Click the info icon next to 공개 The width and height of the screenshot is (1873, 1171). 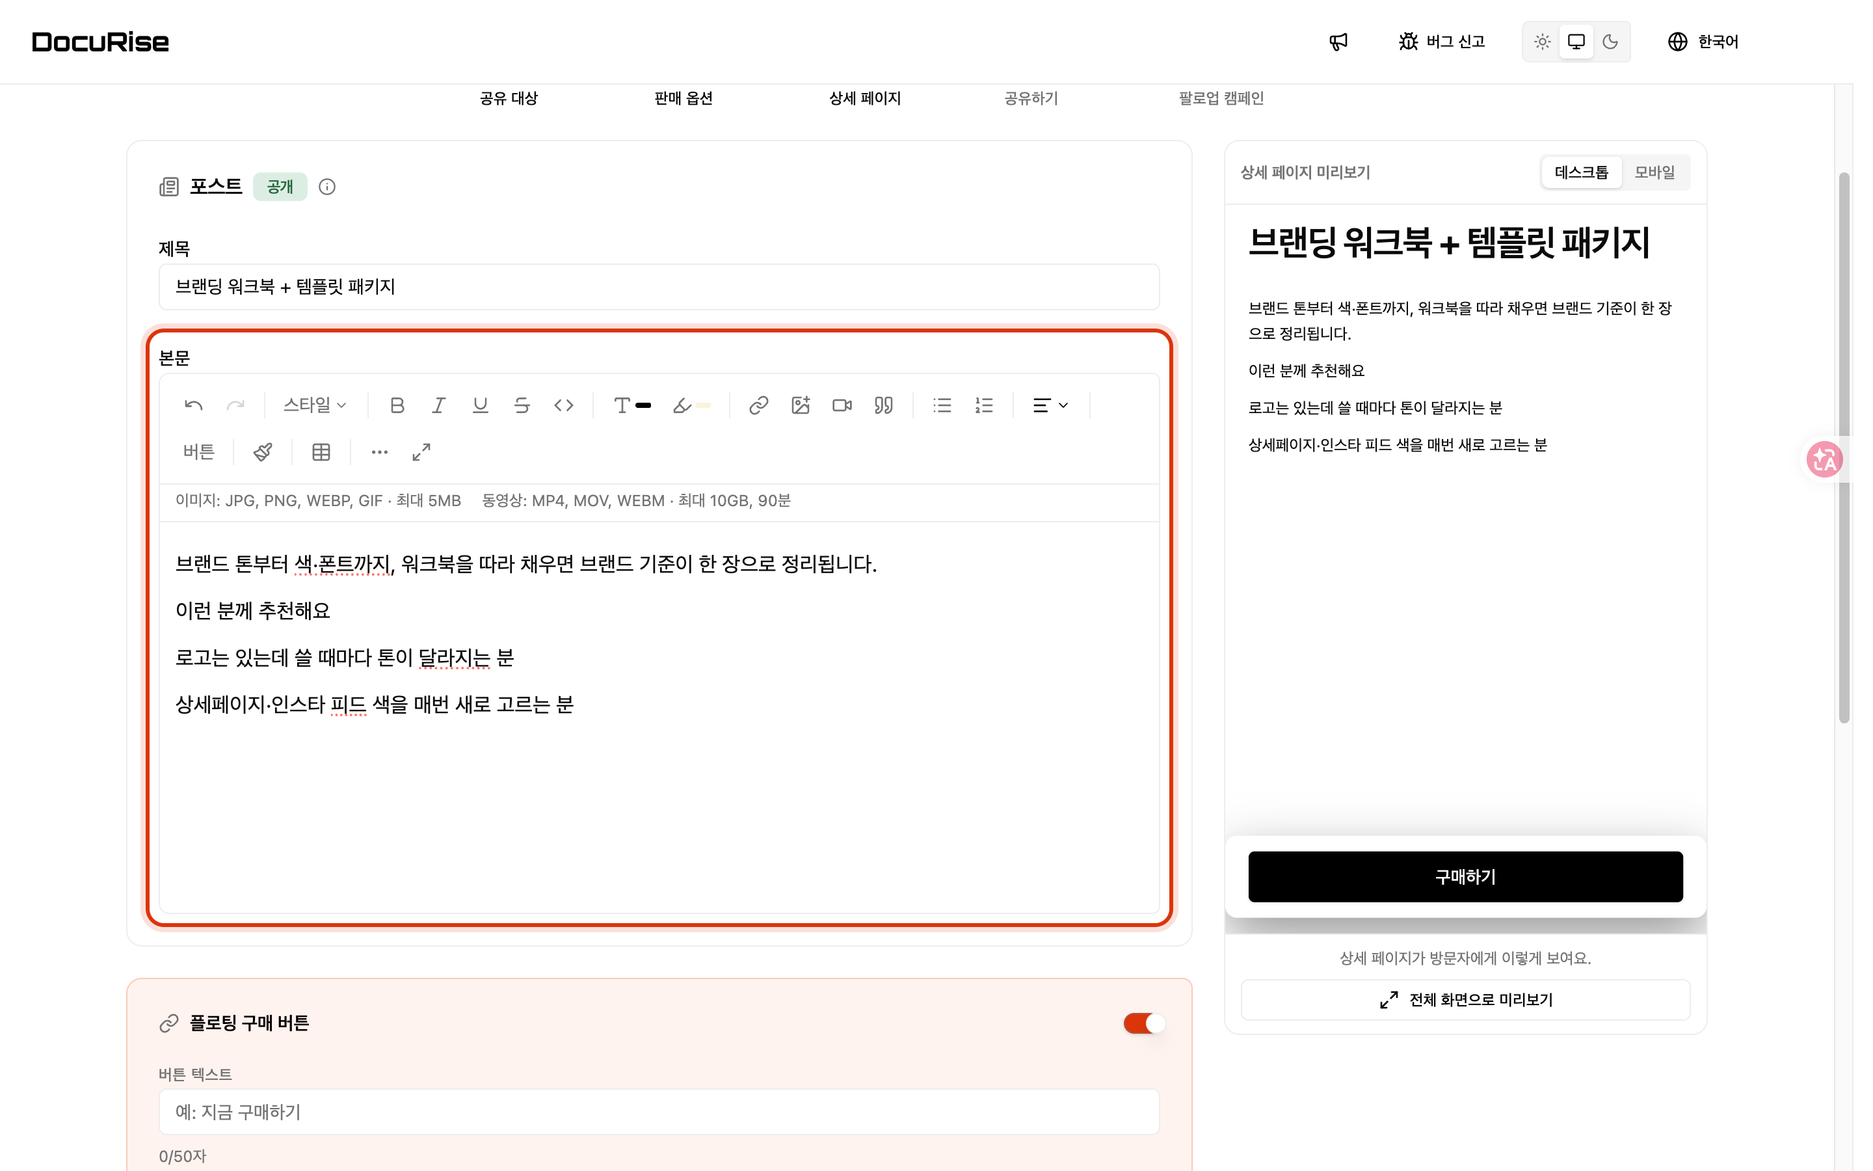[x=327, y=187]
